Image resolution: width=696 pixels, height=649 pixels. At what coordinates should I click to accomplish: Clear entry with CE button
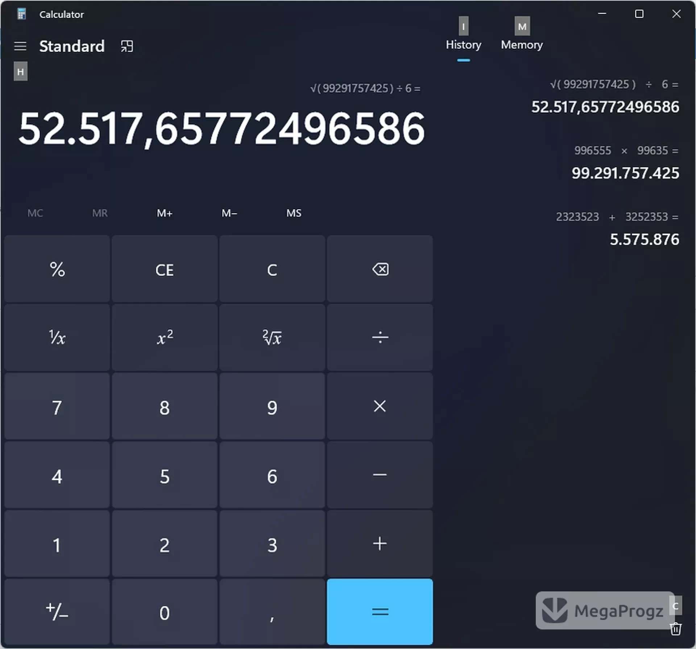coord(165,269)
